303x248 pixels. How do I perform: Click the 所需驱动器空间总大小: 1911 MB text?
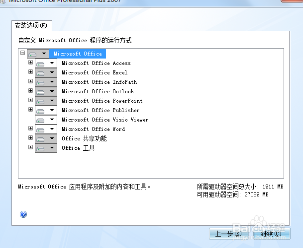coord(240,186)
